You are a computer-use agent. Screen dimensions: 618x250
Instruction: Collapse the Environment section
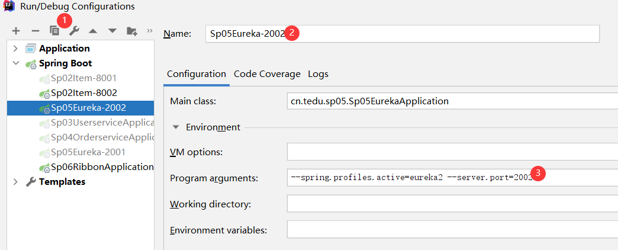pos(176,127)
